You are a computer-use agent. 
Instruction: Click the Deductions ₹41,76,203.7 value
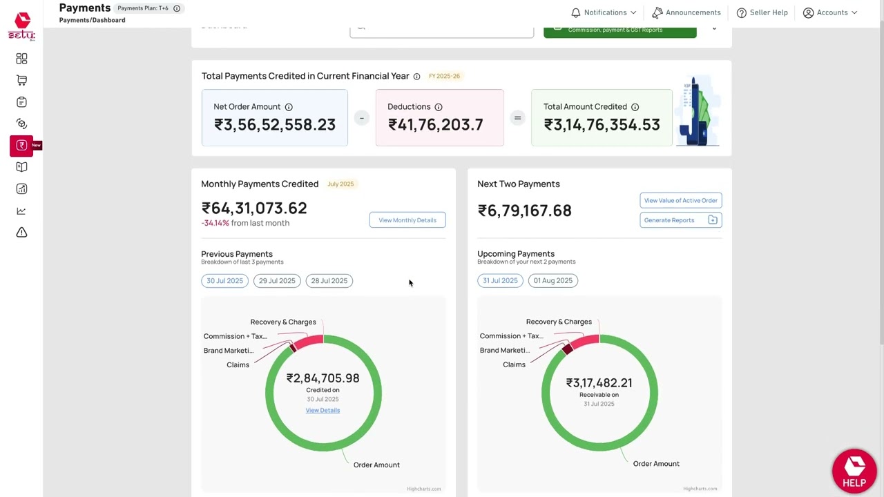[x=435, y=125]
